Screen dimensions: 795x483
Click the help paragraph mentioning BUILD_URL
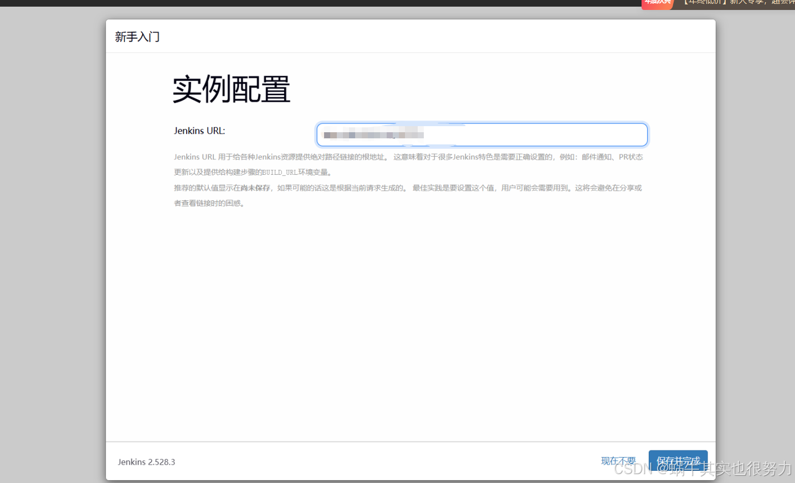[408, 164]
